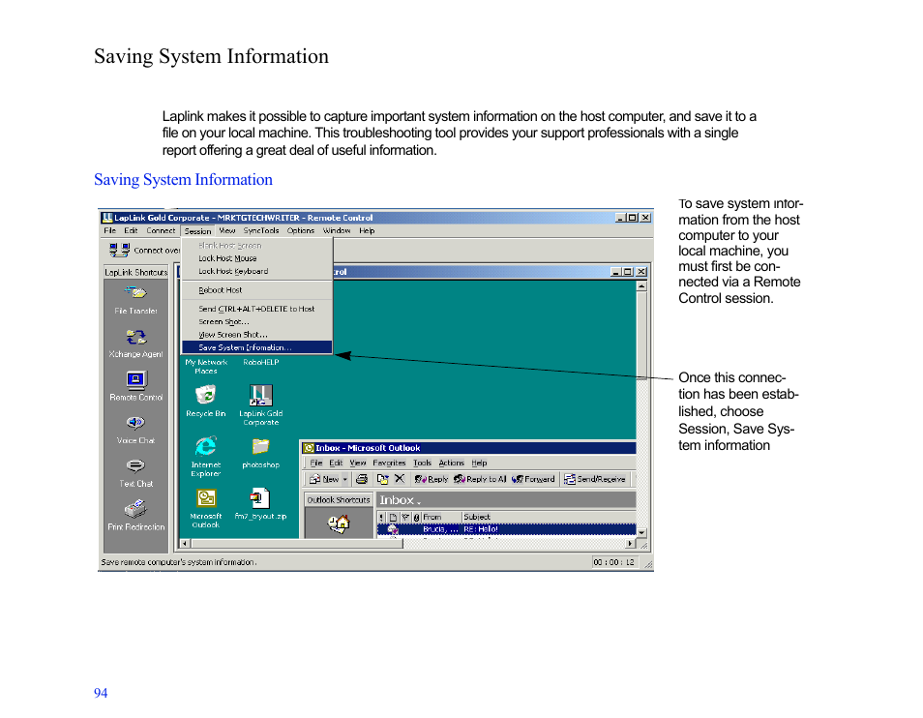Sort by the importance exclamation column
Screen dimensions: 923x718
click(381, 517)
